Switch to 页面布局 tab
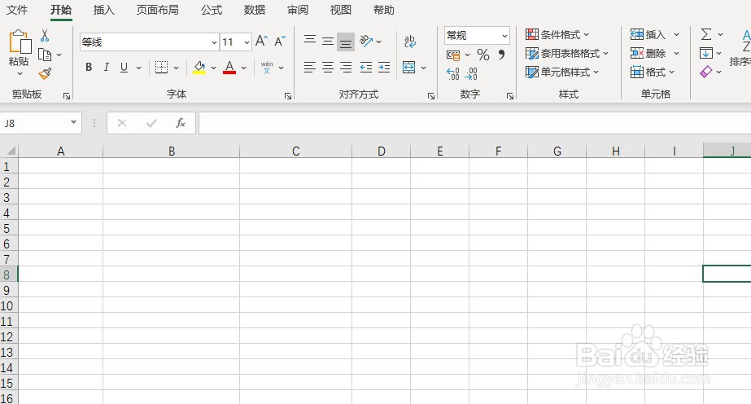Image resolution: width=751 pixels, height=404 pixels. [x=158, y=10]
